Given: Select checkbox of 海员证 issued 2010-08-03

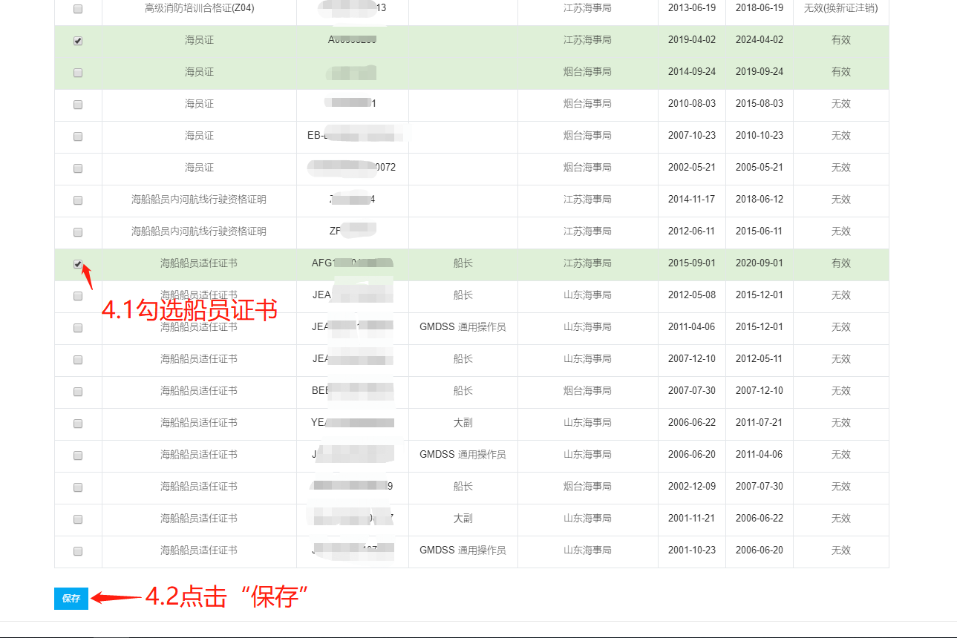Looking at the screenshot, I should point(78,105).
